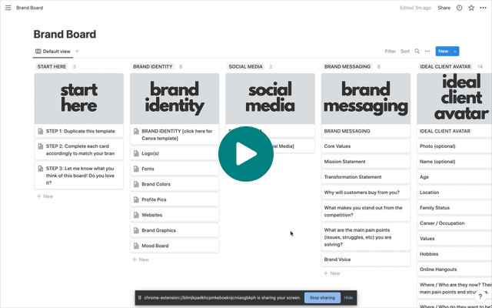Click the START HERE column header
This screenshot has height=308, width=492.
(52, 67)
